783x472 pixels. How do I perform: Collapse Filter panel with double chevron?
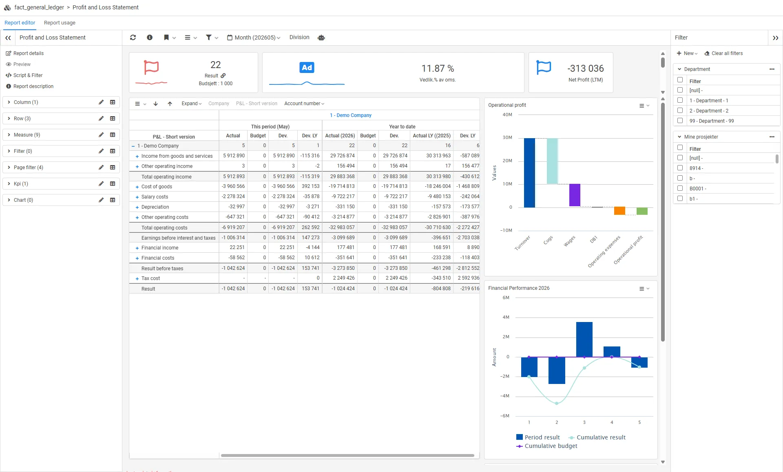coord(775,37)
